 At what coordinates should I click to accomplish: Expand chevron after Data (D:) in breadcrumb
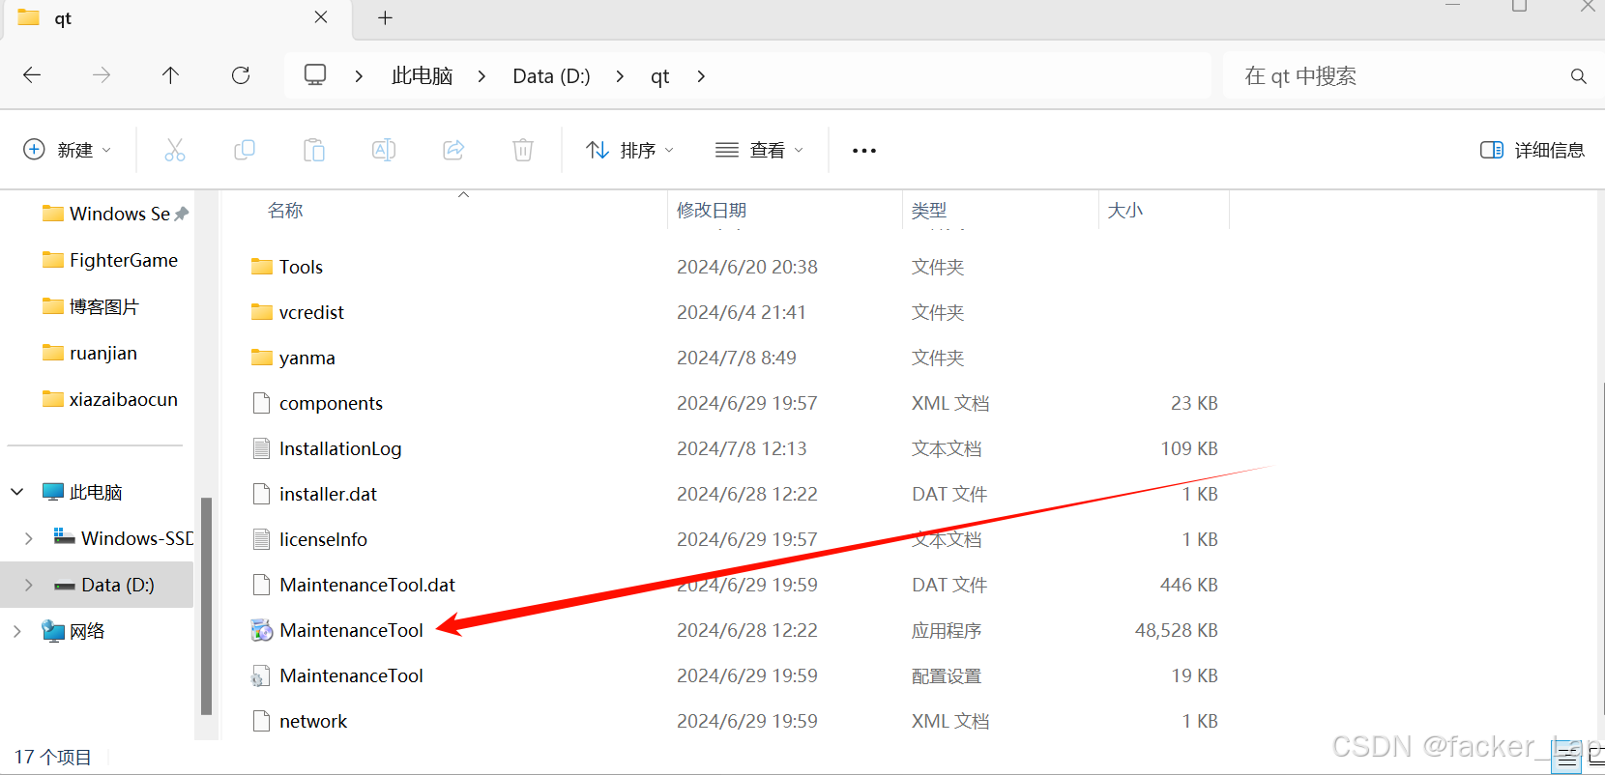(620, 76)
